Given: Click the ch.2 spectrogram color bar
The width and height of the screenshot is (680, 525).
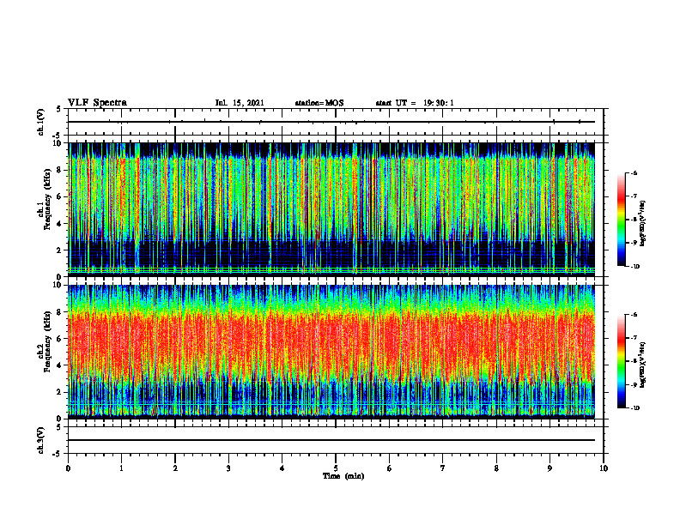Looking at the screenshot, I should coord(621,361).
